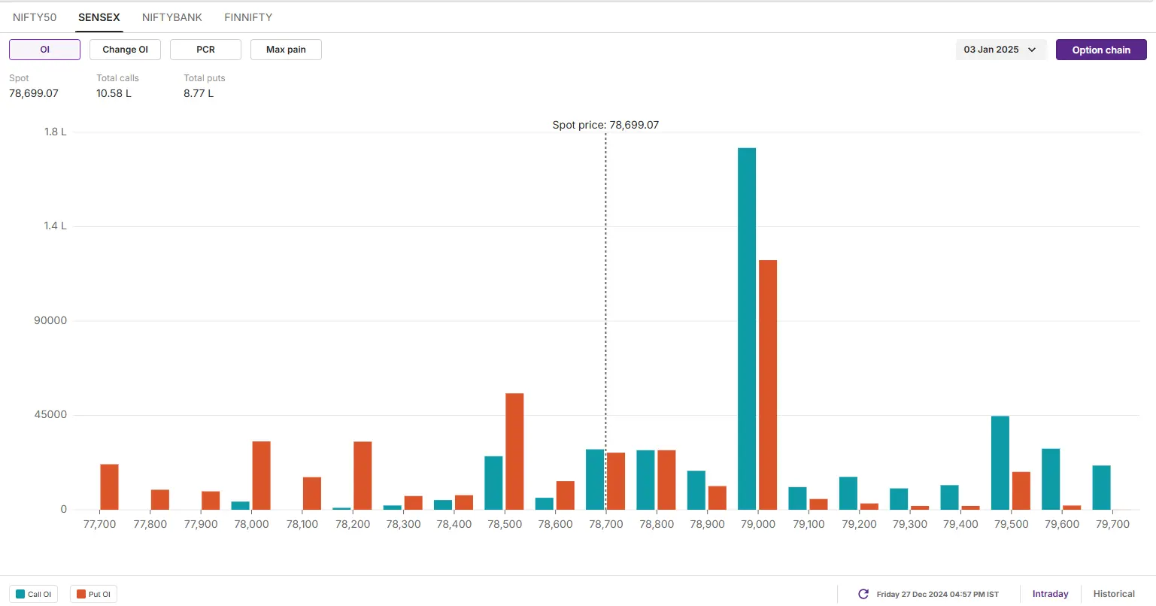Toggle the Call OI legend series
Viewport: 1156px width, 606px height.
(x=34, y=594)
